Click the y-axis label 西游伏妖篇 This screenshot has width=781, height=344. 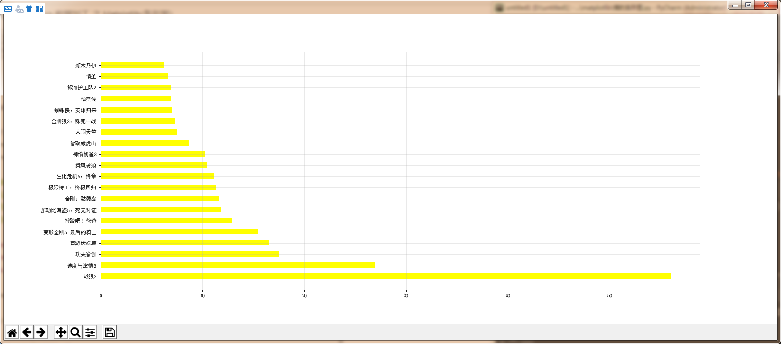click(x=83, y=243)
